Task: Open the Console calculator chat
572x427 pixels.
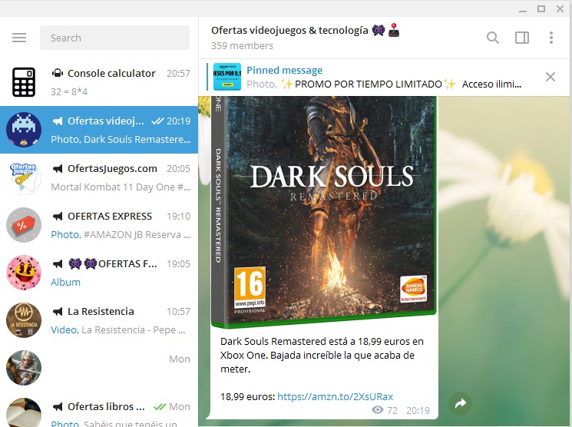Action: coord(99,82)
